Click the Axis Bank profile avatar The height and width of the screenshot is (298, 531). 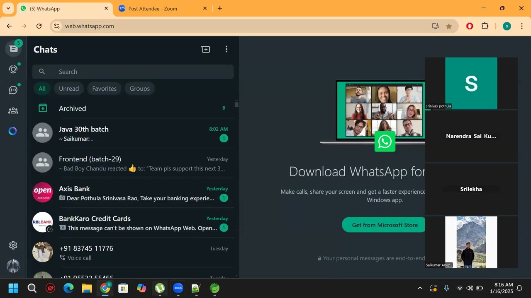(x=43, y=192)
